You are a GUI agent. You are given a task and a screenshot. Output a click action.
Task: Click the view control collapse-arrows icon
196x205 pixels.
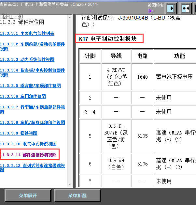click(186, 8)
